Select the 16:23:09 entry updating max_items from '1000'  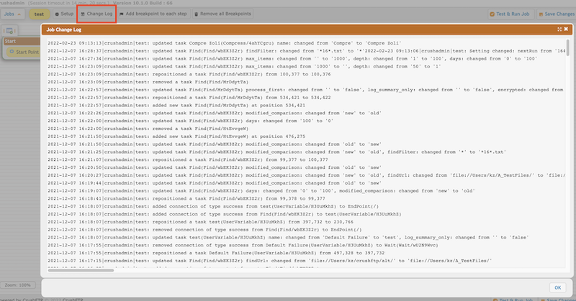244,66
